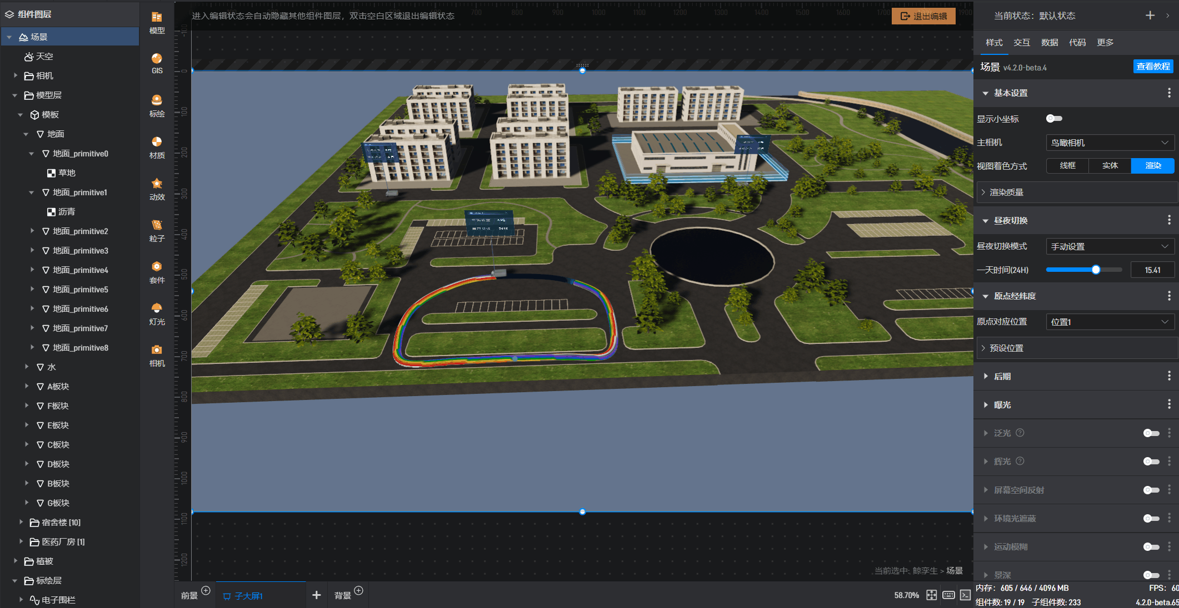Switch to the 数据 tab
This screenshot has width=1179, height=608.
(1049, 42)
